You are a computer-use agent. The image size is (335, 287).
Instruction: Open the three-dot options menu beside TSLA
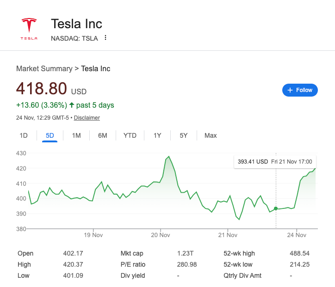pyautogui.click(x=105, y=38)
